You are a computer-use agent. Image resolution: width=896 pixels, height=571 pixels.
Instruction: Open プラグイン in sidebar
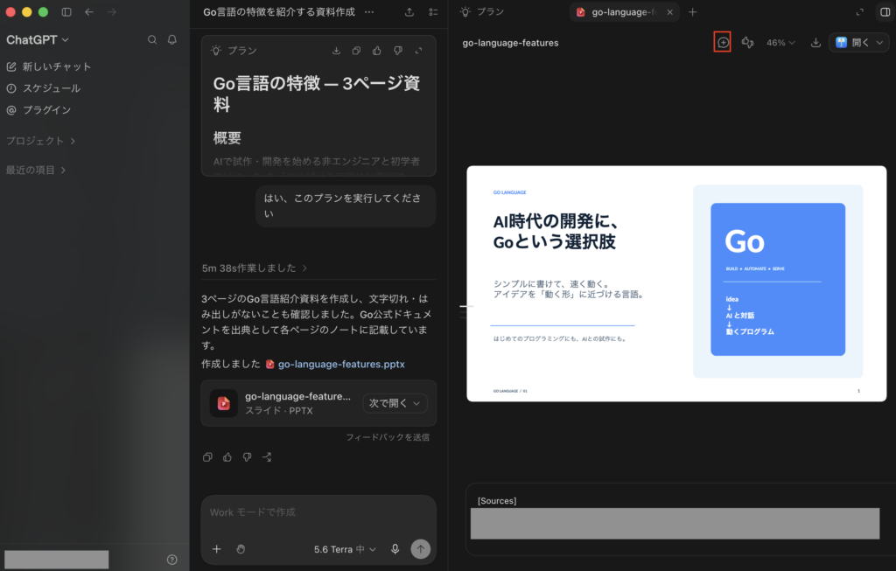(38, 110)
